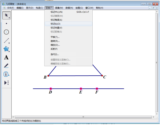Expand the Arrow tool flyout triangle
This screenshot has height=125, width=160.
9,18
